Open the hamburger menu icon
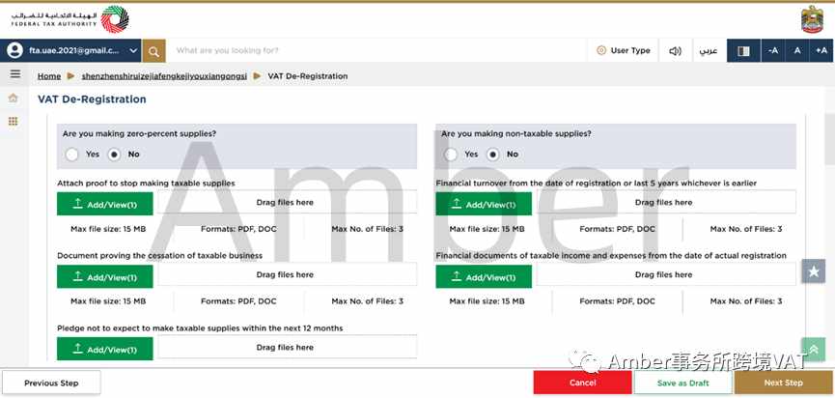 [x=15, y=74]
